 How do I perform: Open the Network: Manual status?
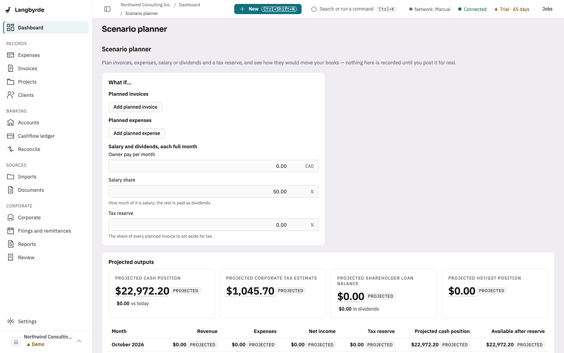(430, 9)
